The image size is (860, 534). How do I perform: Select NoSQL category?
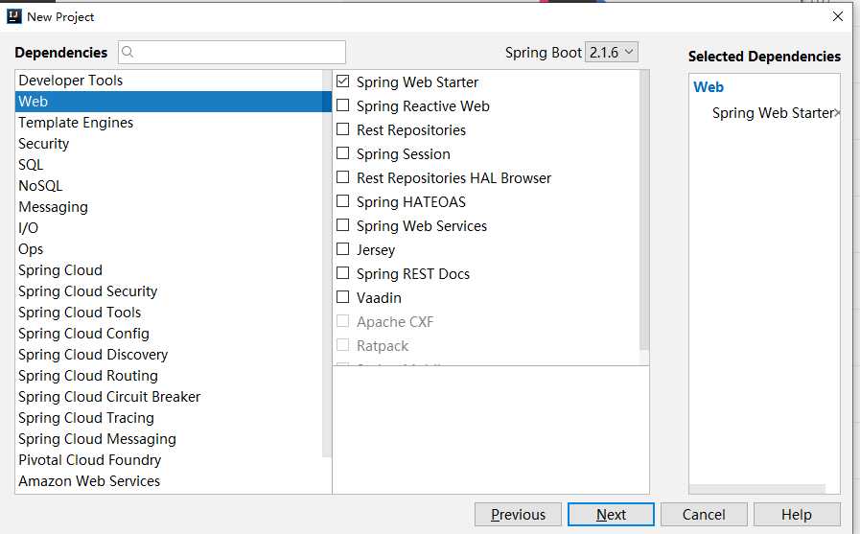pos(174,186)
